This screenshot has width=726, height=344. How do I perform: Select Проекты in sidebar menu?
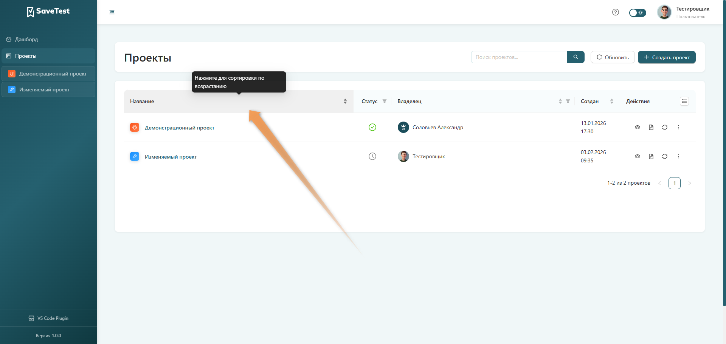(x=26, y=56)
